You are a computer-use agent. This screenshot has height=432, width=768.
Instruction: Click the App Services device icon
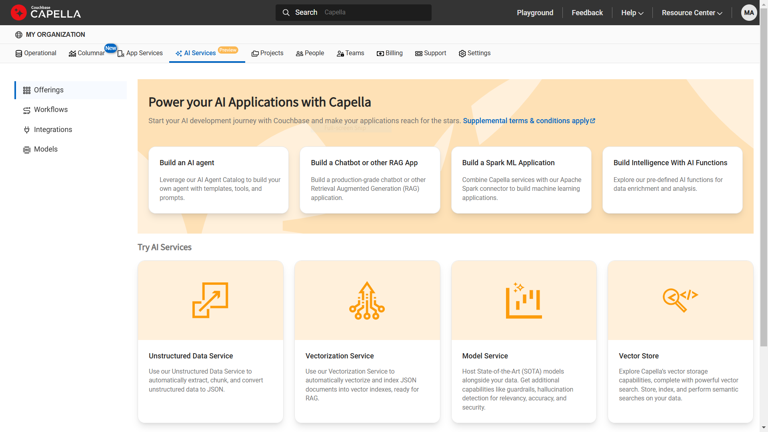(121, 54)
